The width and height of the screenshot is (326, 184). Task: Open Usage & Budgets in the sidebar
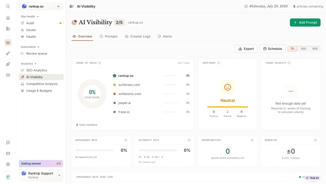click(x=41, y=91)
